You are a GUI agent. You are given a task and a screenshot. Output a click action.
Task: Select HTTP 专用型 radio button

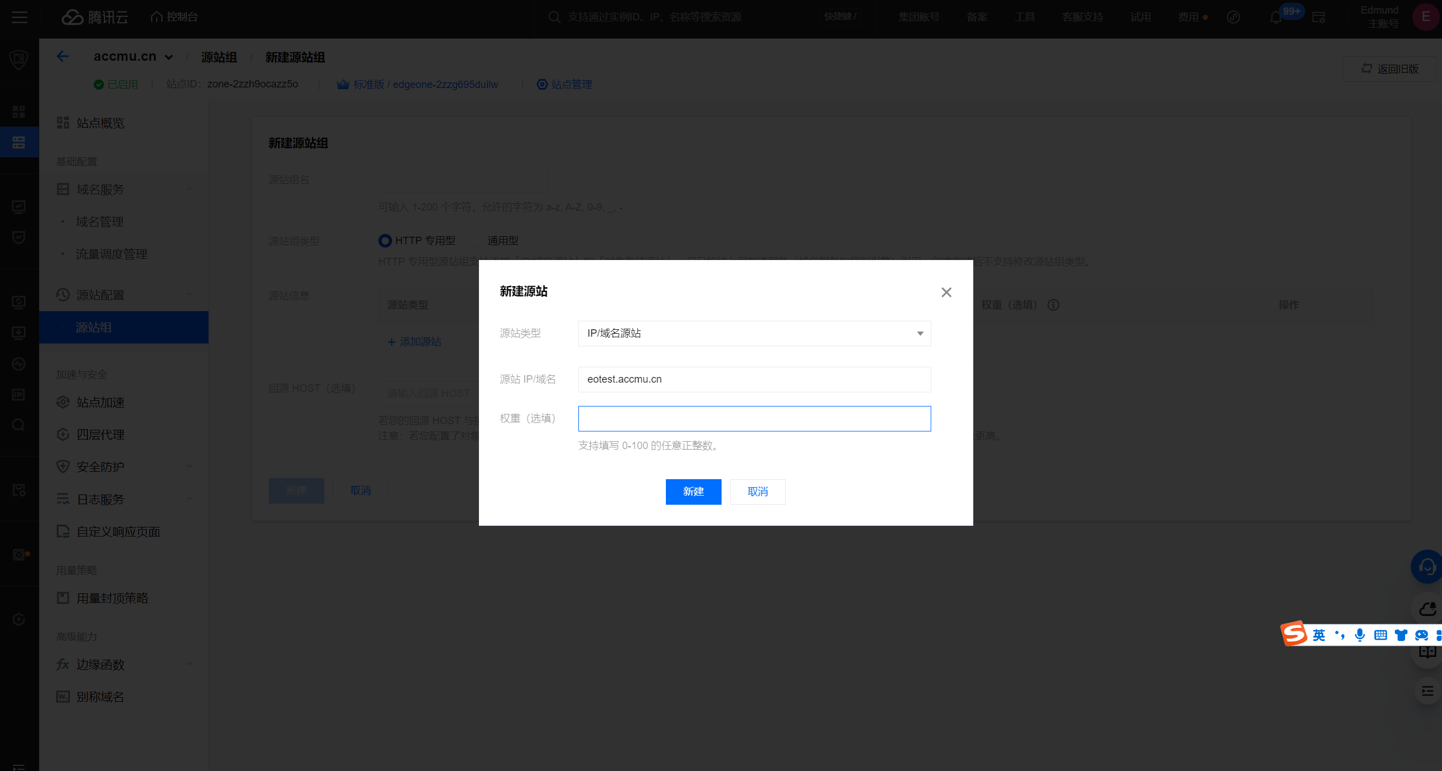click(x=385, y=241)
